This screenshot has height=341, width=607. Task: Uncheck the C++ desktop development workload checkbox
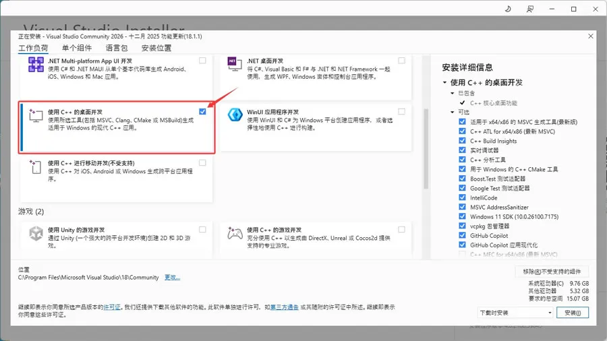[202, 111]
